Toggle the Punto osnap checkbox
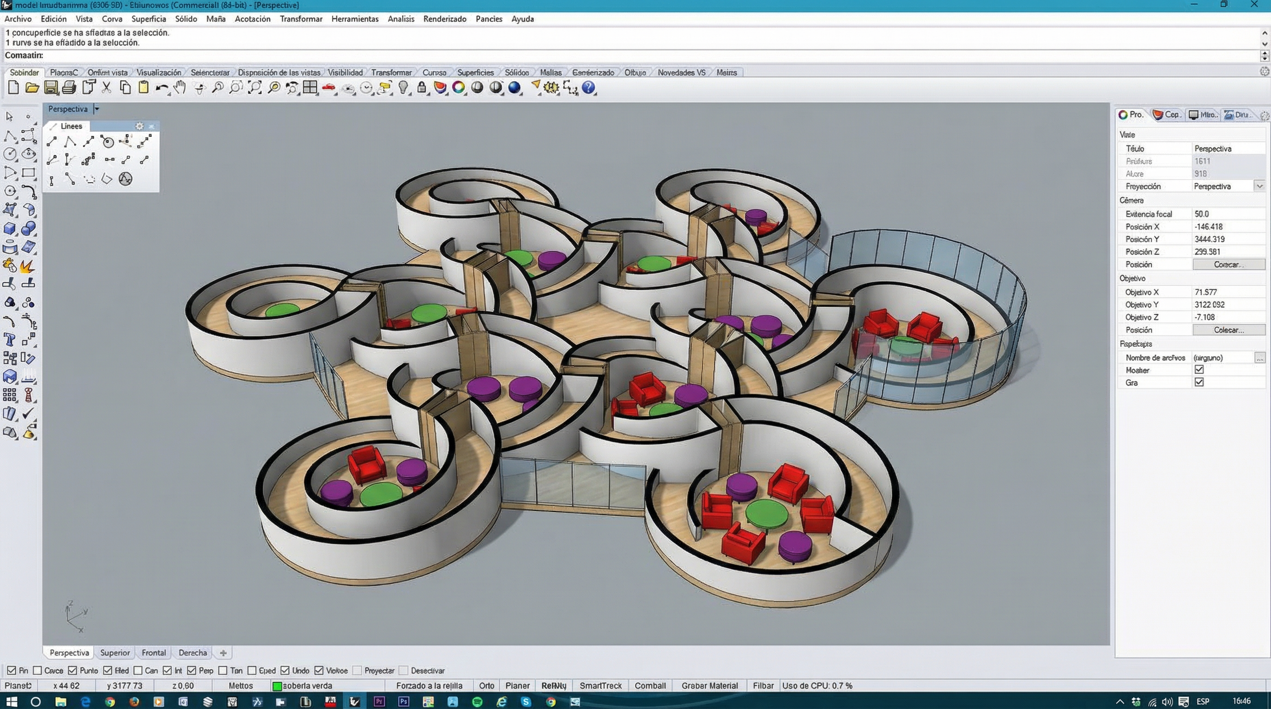 click(73, 671)
